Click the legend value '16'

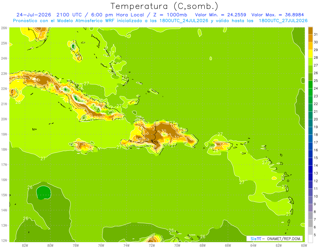[x=316, y=150]
